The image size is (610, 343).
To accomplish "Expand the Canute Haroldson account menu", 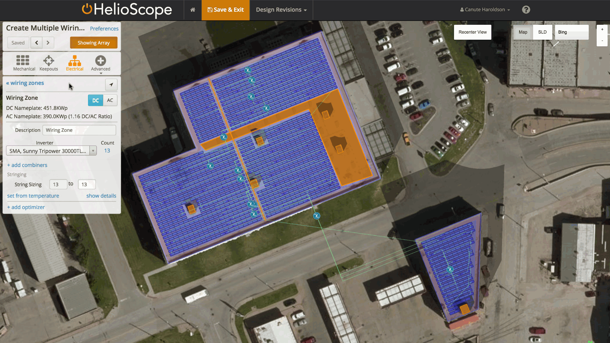I will coord(484,10).
